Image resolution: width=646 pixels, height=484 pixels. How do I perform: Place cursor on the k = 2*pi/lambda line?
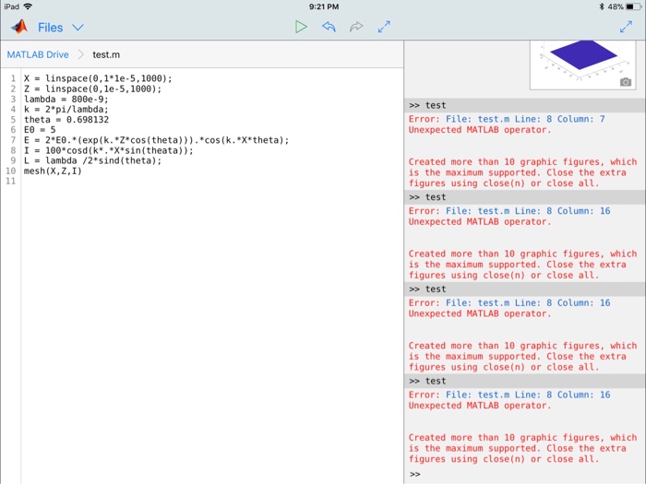66,109
